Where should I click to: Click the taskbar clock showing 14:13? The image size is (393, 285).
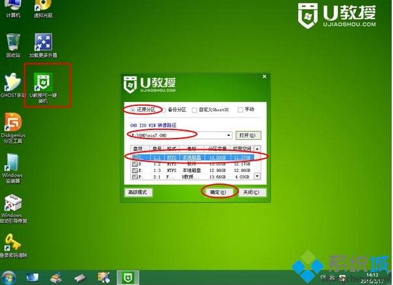[372, 275]
